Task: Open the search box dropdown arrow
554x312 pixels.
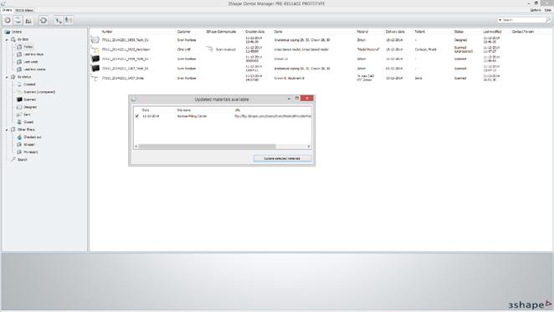Action: (500, 20)
